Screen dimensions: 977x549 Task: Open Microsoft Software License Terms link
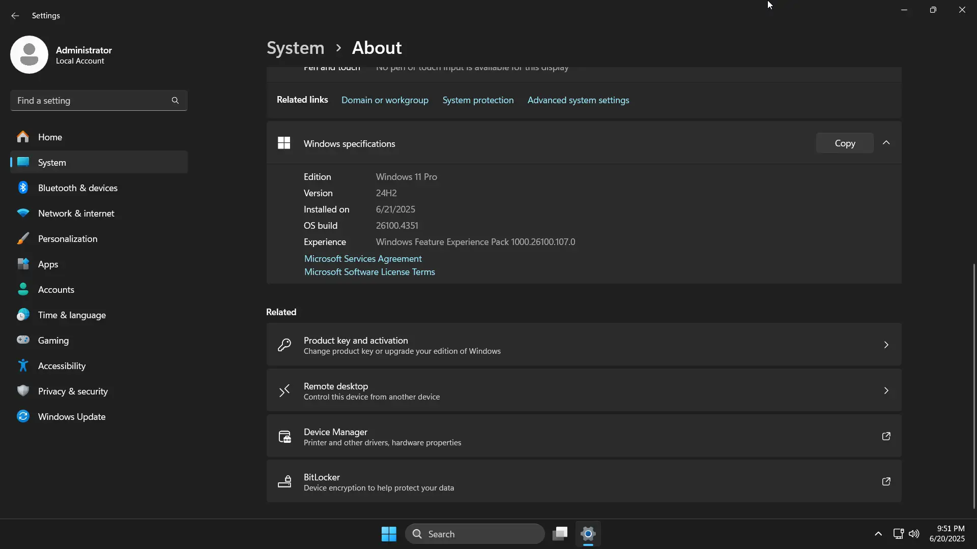pyautogui.click(x=369, y=272)
